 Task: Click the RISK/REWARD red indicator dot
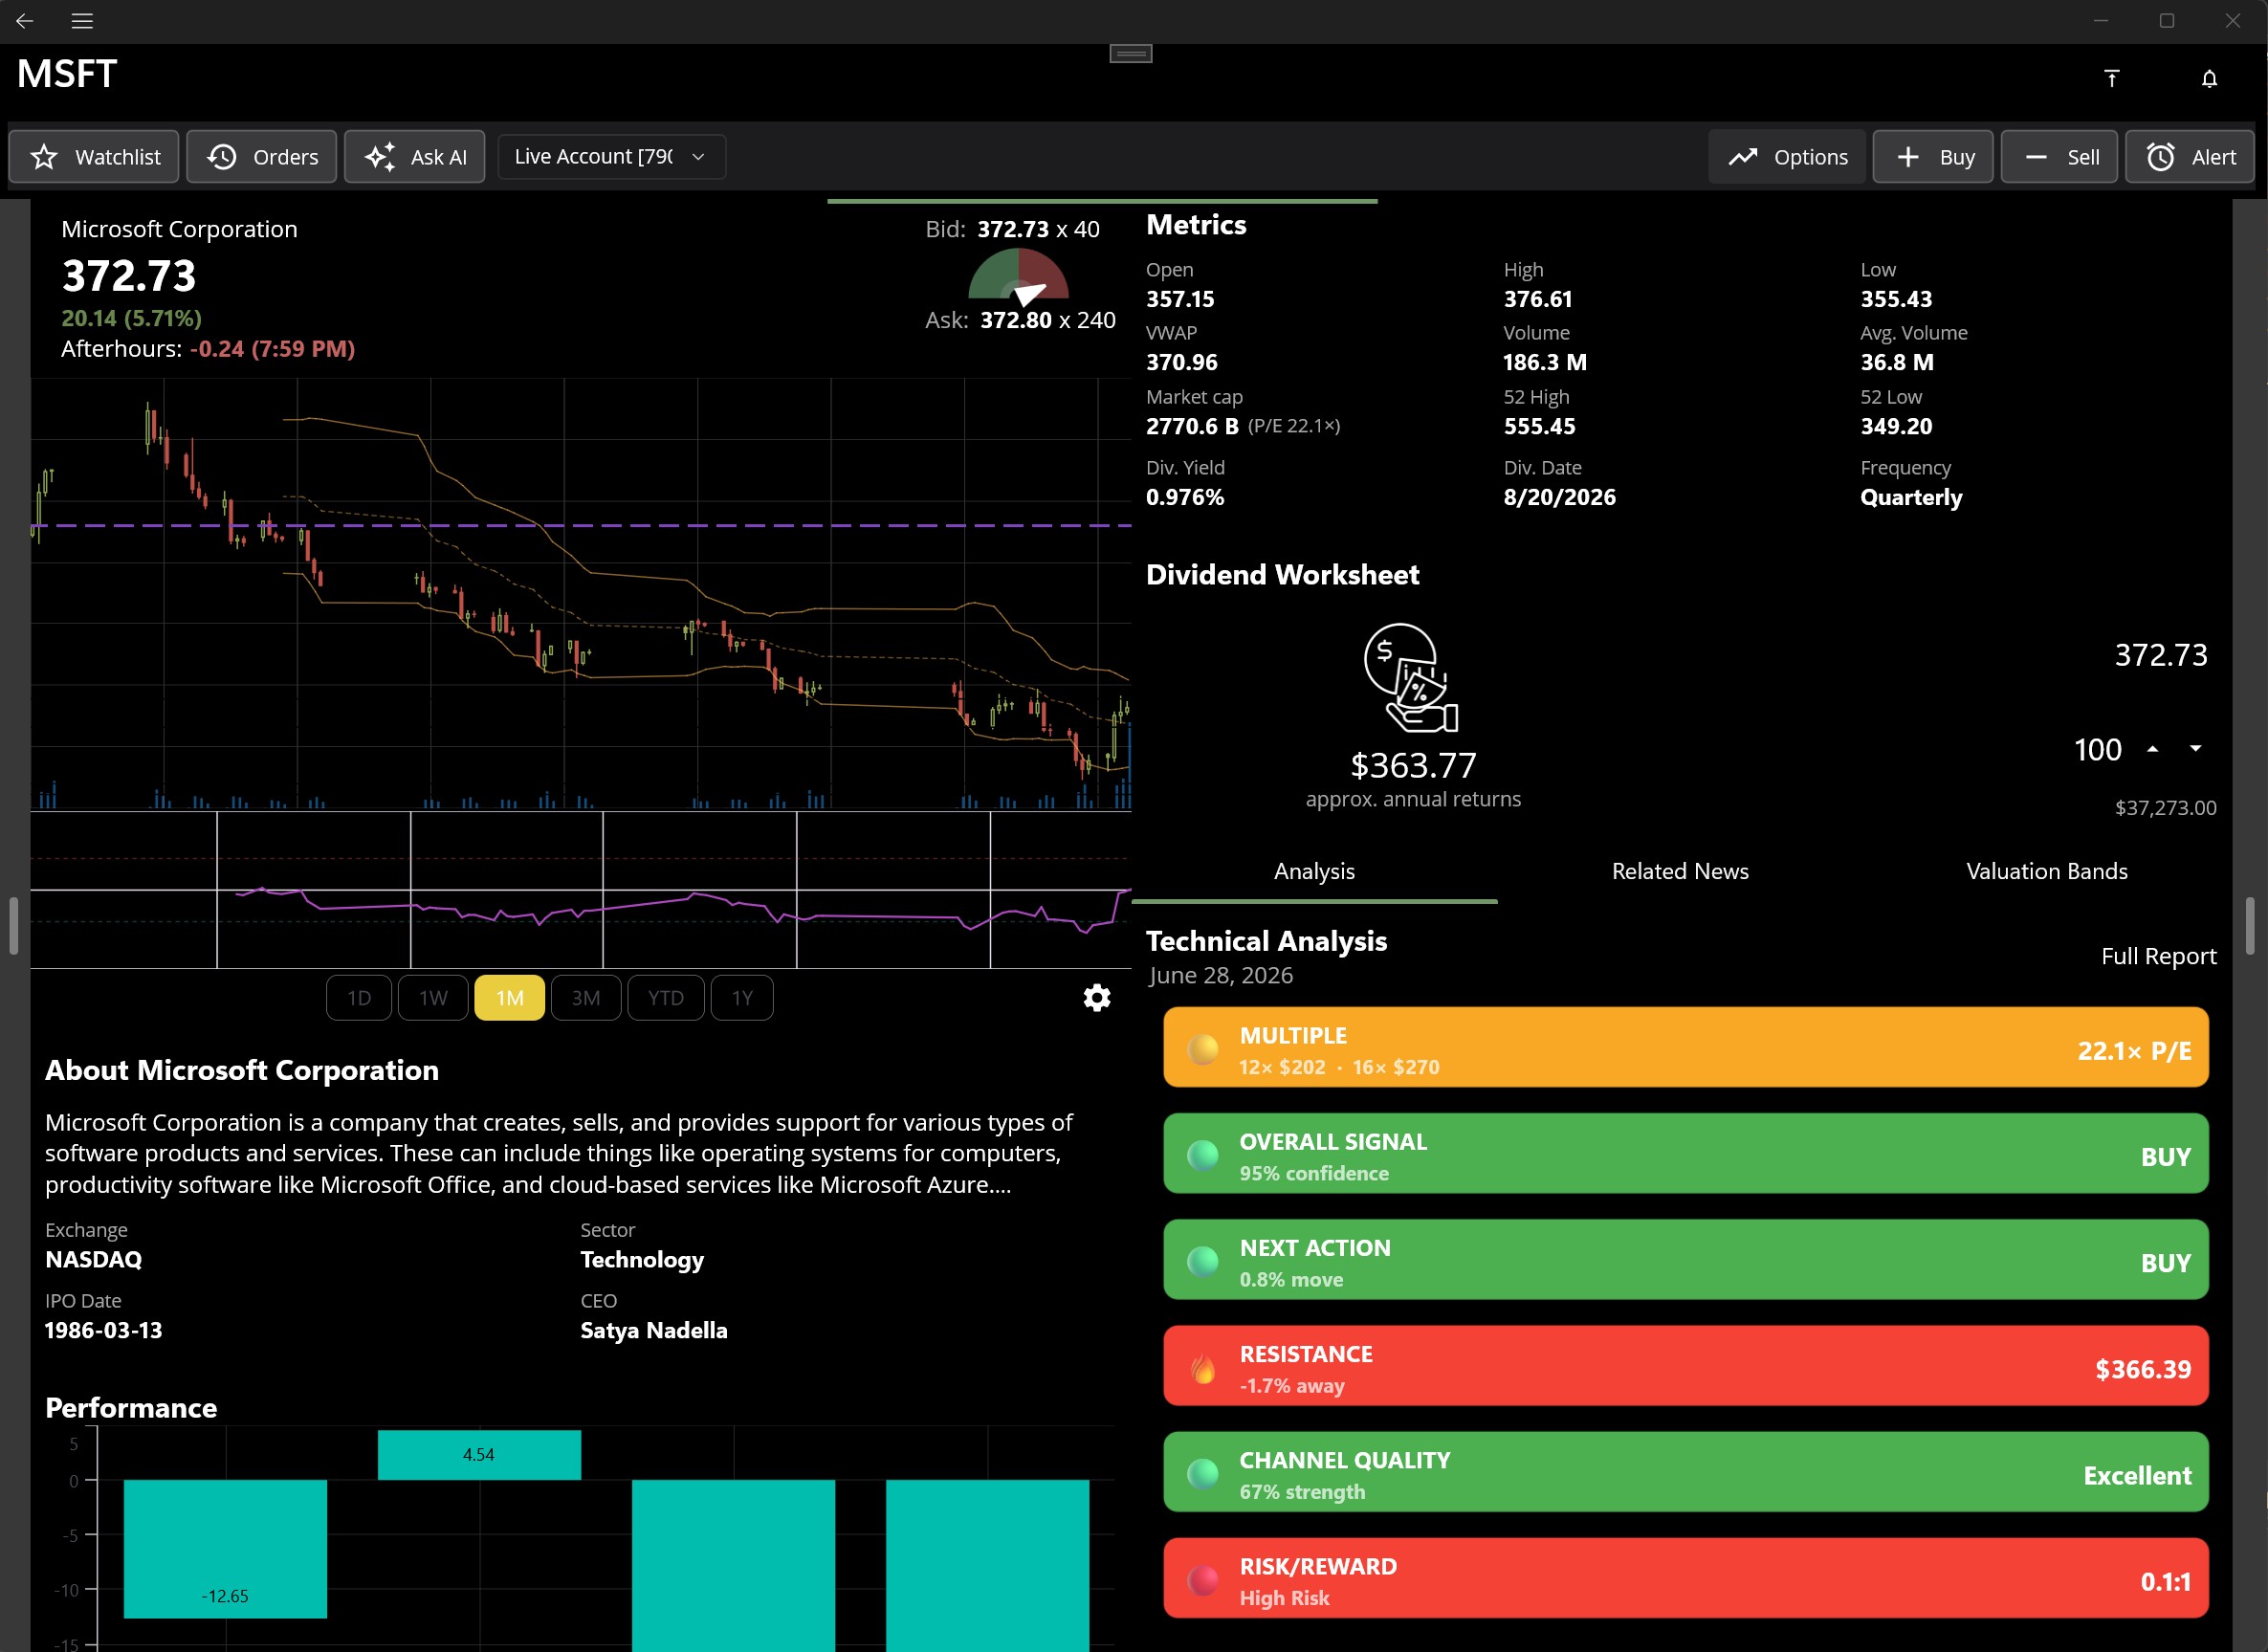coord(1203,1580)
